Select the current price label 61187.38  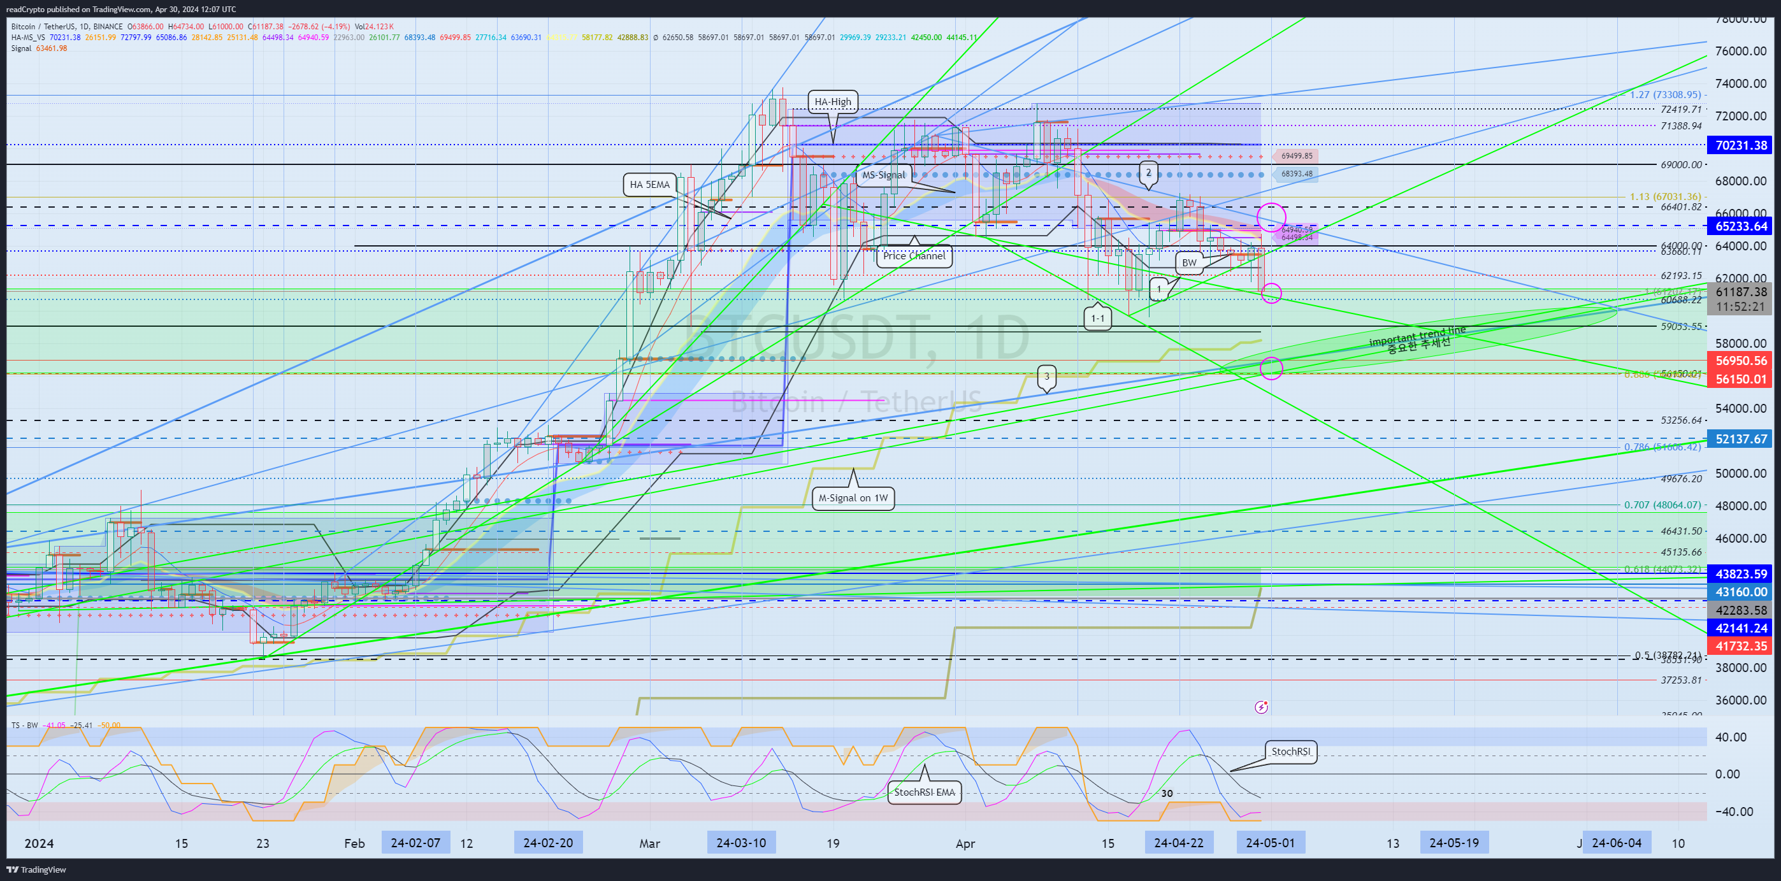pos(1741,292)
